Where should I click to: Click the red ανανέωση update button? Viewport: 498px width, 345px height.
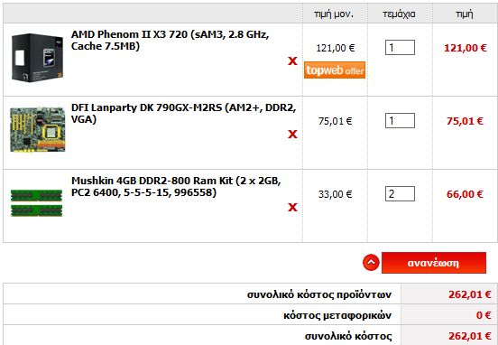434,263
